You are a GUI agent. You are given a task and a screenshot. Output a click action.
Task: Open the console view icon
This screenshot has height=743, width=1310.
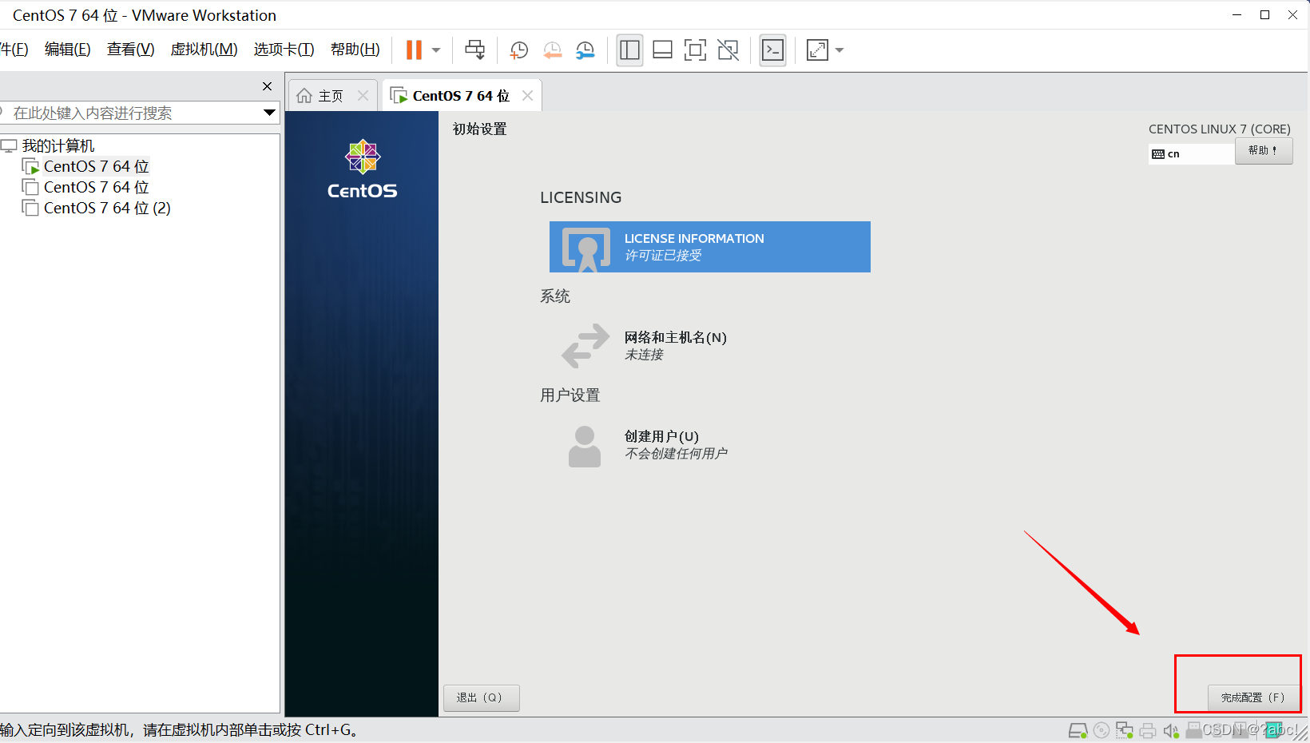click(772, 50)
